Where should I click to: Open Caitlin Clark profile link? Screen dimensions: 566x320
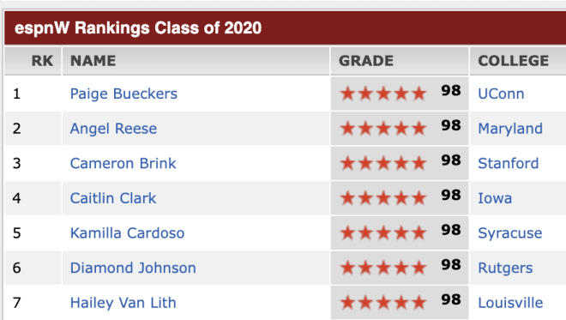click(x=113, y=198)
